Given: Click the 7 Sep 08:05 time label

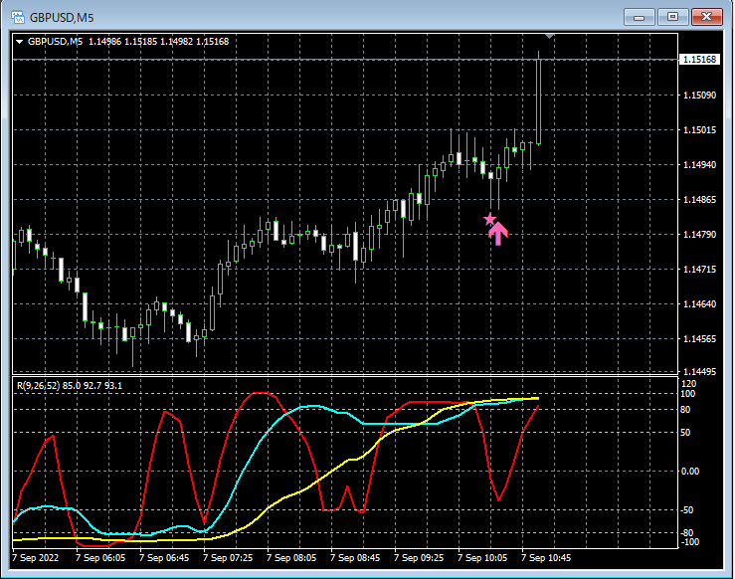Looking at the screenshot, I should [x=291, y=558].
